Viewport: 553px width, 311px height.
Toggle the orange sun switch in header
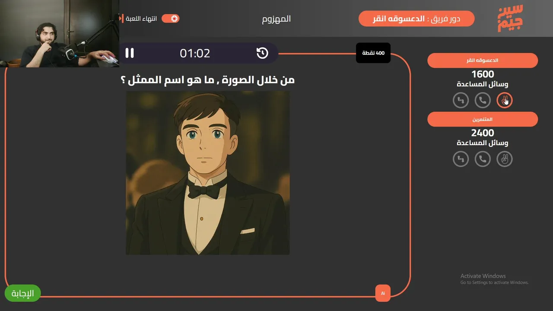click(x=170, y=19)
